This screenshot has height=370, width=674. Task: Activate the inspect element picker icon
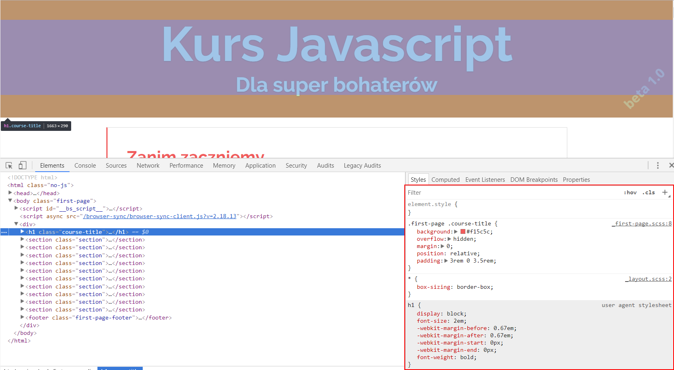(9, 166)
